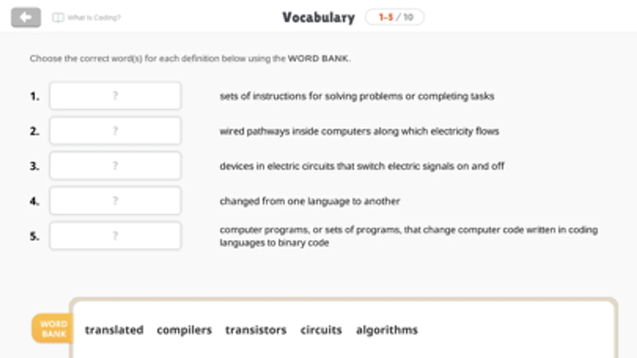Image resolution: width=637 pixels, height=358 pixels.
Task: Pick the word translated in word bank
Action: [x=114, y=330]
